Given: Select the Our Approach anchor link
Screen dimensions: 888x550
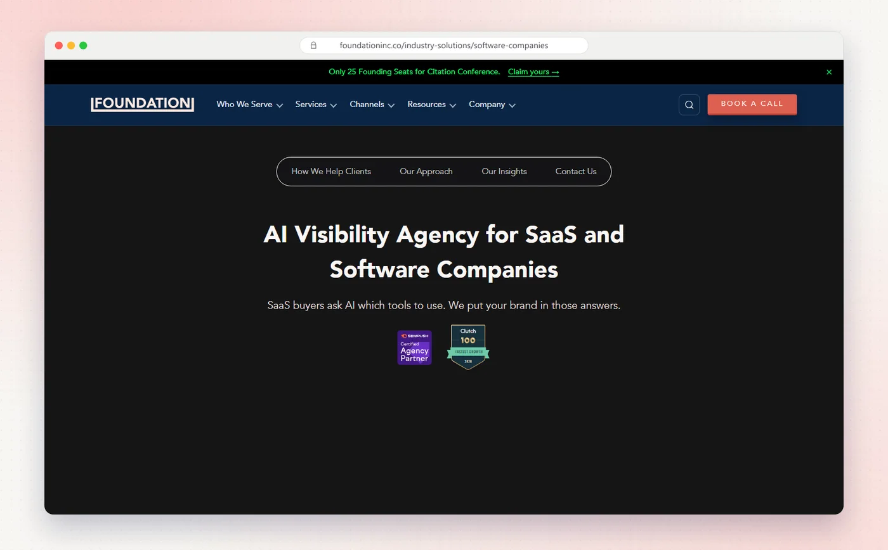Looking at the screenshot, I should (426, 171).
